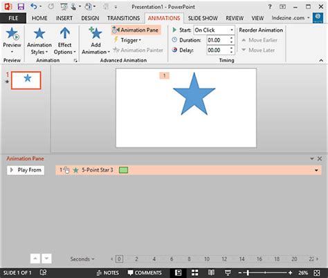Image resolution: width=328 pixels, height=278 pixels.
Task: Switch to Slide Sorter view
Action: 195,273
